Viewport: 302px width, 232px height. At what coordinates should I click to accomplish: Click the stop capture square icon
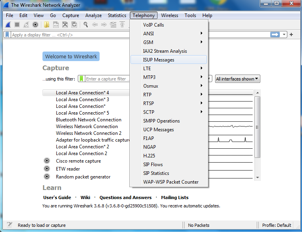click(17, 25)
